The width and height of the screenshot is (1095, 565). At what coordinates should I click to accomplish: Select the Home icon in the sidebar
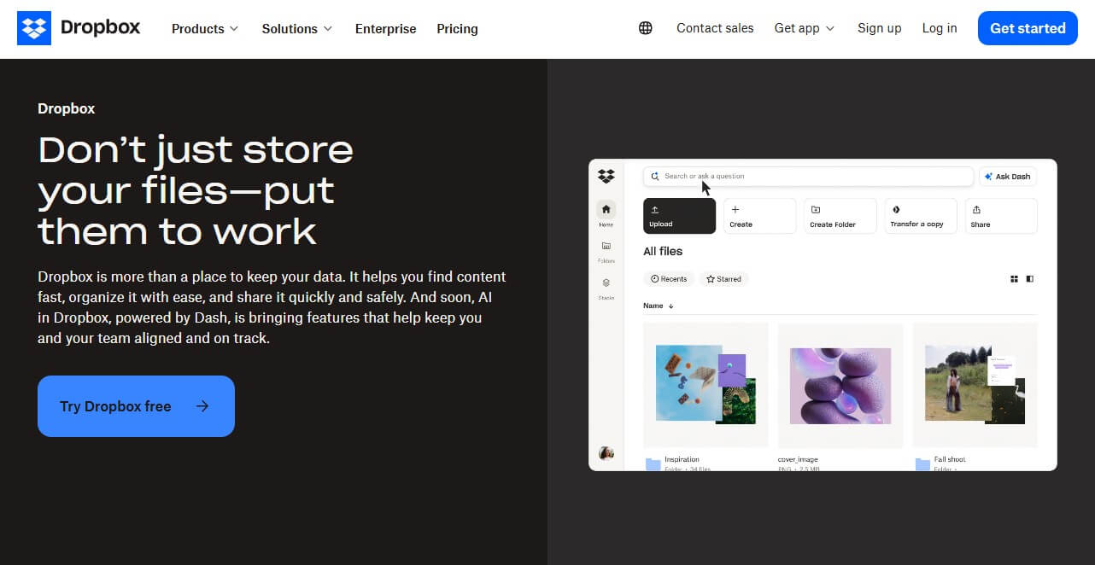[x=606, y=210]
